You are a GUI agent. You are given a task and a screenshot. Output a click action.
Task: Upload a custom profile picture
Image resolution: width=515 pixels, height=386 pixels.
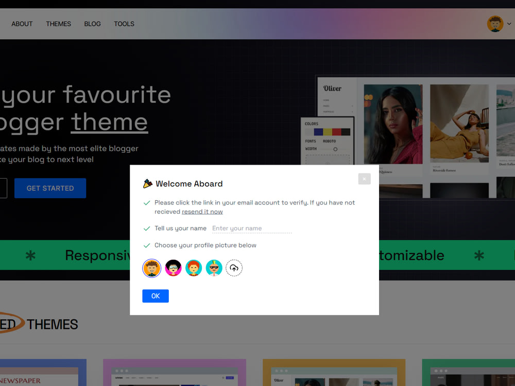pos(234,268)
